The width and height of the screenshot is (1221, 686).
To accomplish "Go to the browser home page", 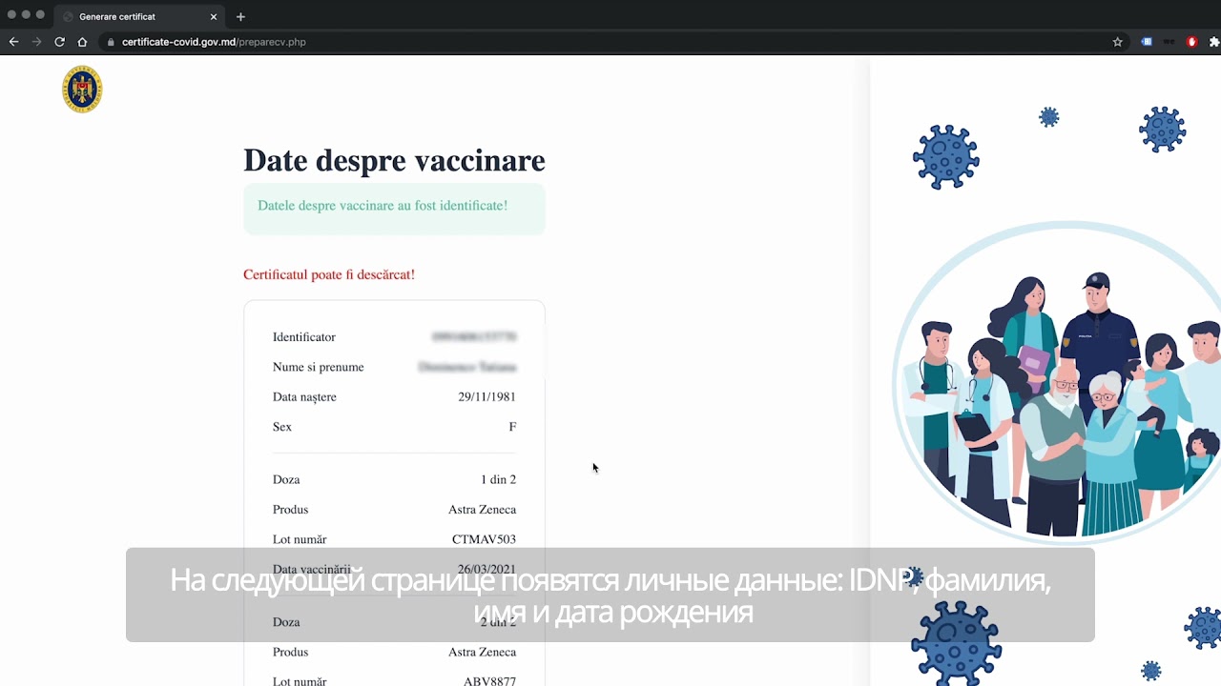I will [82, 42].
